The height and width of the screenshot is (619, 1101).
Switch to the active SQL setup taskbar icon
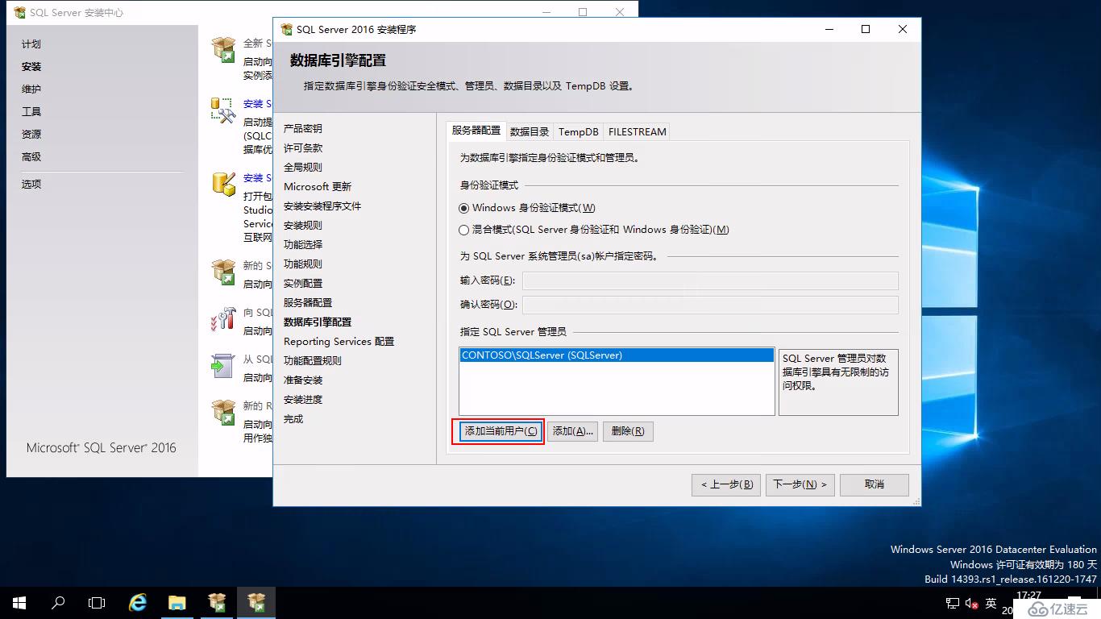pyautogui.click(x=256, y=603)
